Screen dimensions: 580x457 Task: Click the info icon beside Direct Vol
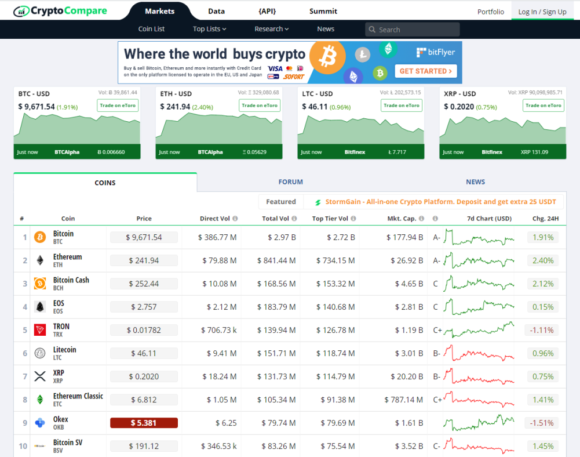click(235, 219)
